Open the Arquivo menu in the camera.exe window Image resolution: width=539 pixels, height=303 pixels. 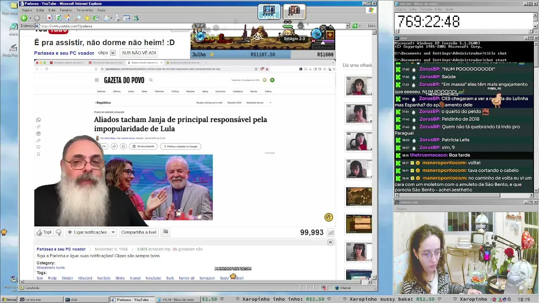401,208
